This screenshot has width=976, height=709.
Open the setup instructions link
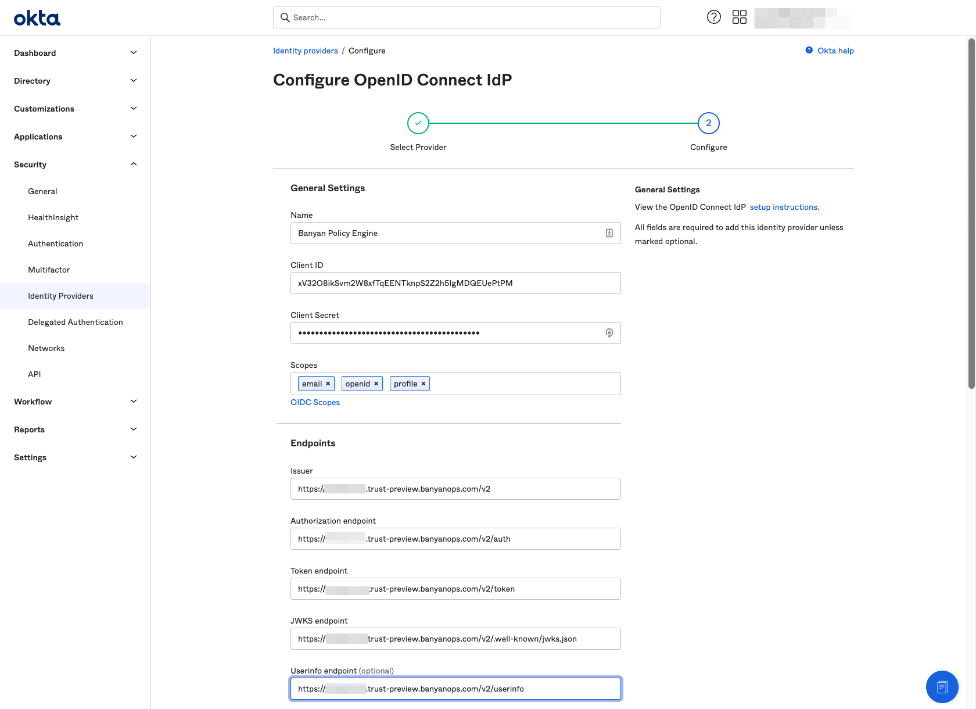(x=784, y=207)
